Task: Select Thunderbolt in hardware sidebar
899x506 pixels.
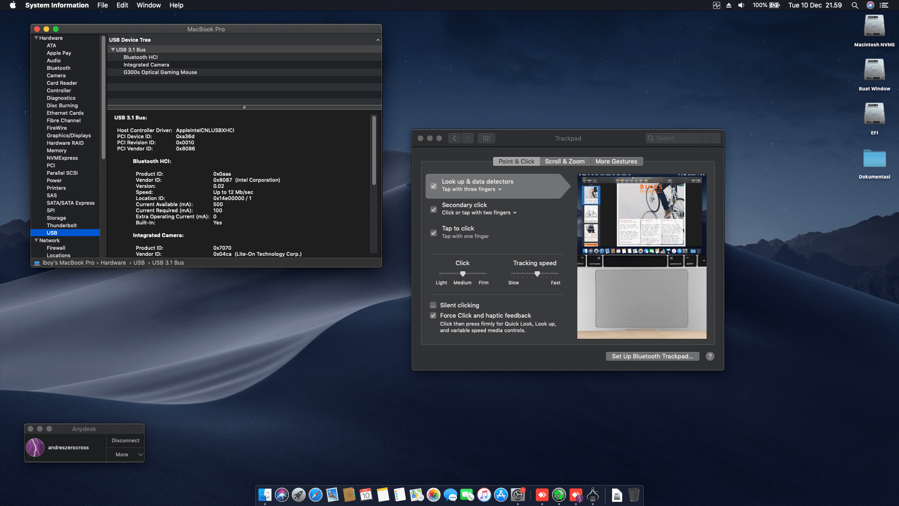Action: click(x=61, y=225)
